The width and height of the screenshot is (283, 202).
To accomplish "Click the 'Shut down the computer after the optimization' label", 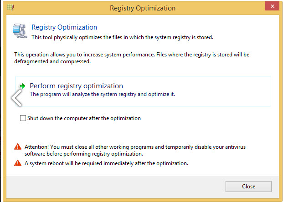I will click(84, 118).
